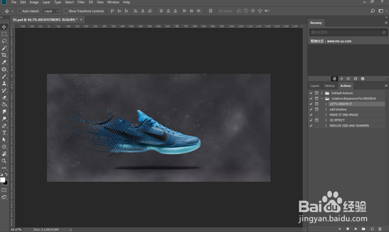Select the Eraser tool

[x=4, y=98]
